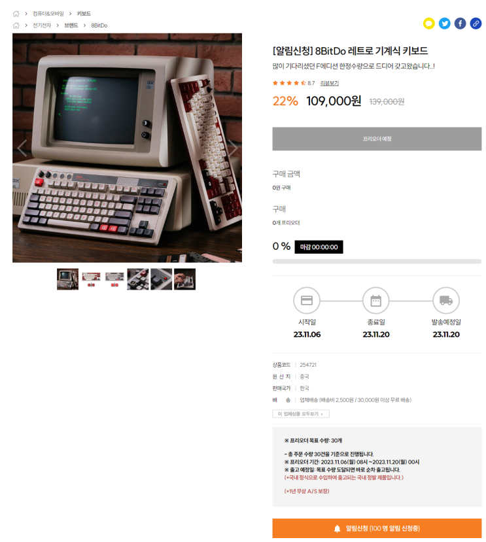
Task: Click 알림신청 orange notification button
Action: click(377, 528)
